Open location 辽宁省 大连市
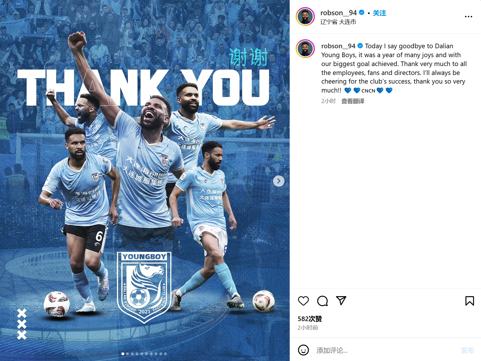 pyautogui.click(x=338, y=22)
